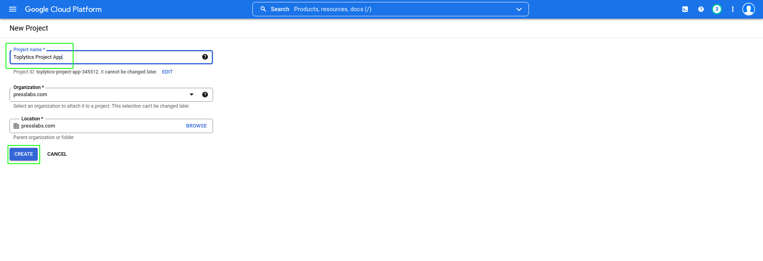Click EDIT next to Project ID
The width and height of the screenshot is (763, 261).
pos(167,72)
